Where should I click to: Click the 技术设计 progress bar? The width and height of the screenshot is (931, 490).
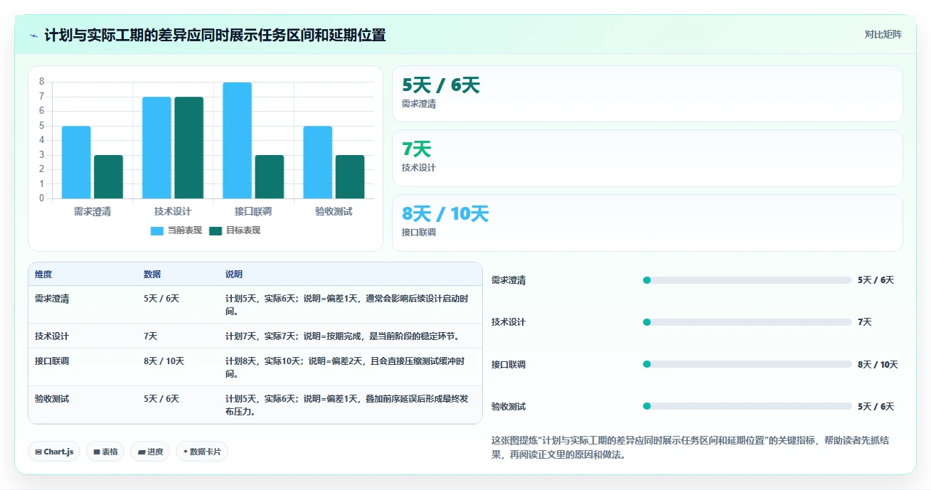(747, 322)
